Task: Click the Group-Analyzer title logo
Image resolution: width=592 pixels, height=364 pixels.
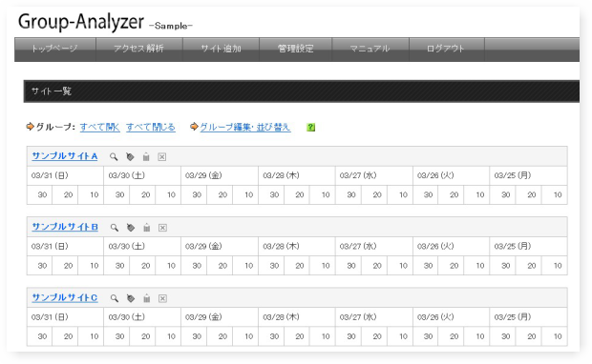Action: pyautogui.click(x=81, y=22)
